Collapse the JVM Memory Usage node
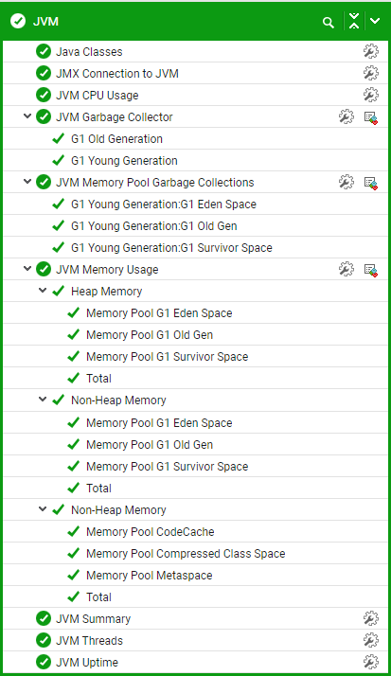Image resolution: width=391 pixels, height=676 pixels. pyautogui.click(x=27, y=269)
